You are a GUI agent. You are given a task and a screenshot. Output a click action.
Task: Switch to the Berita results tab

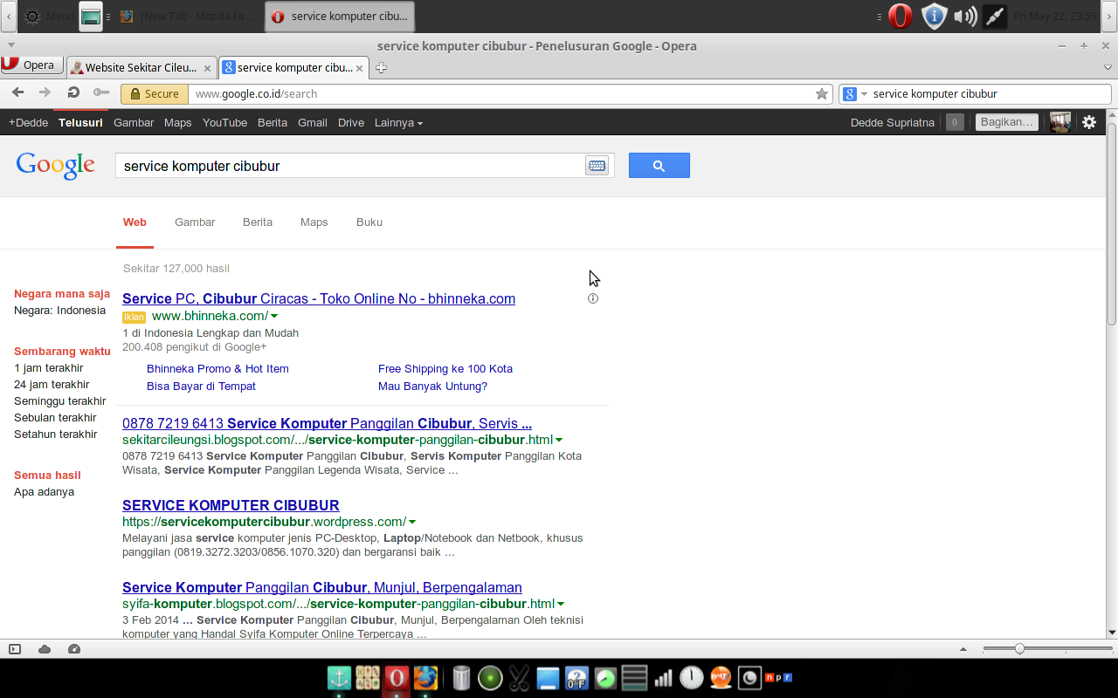(258, 222)
